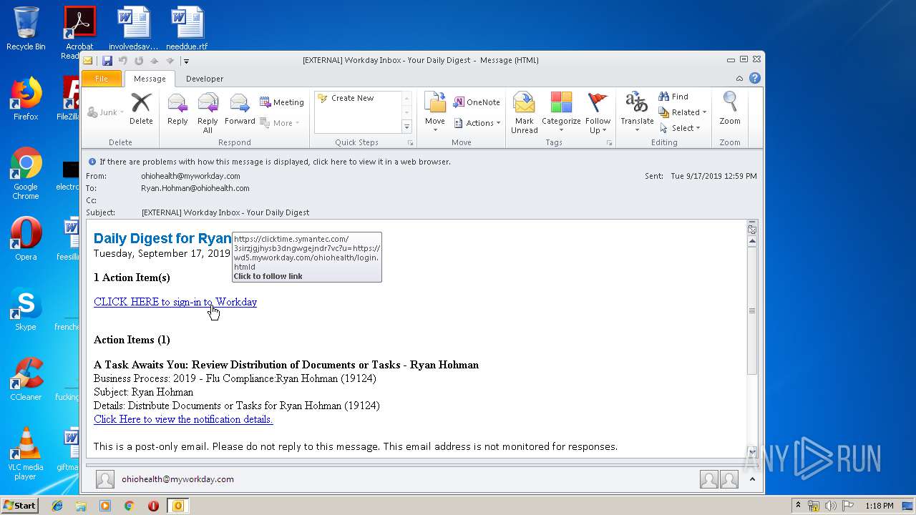This screenshot has width=916, height=515.
Task: Click the message body scrollbar thumb
Action: [x=751, y=311]
